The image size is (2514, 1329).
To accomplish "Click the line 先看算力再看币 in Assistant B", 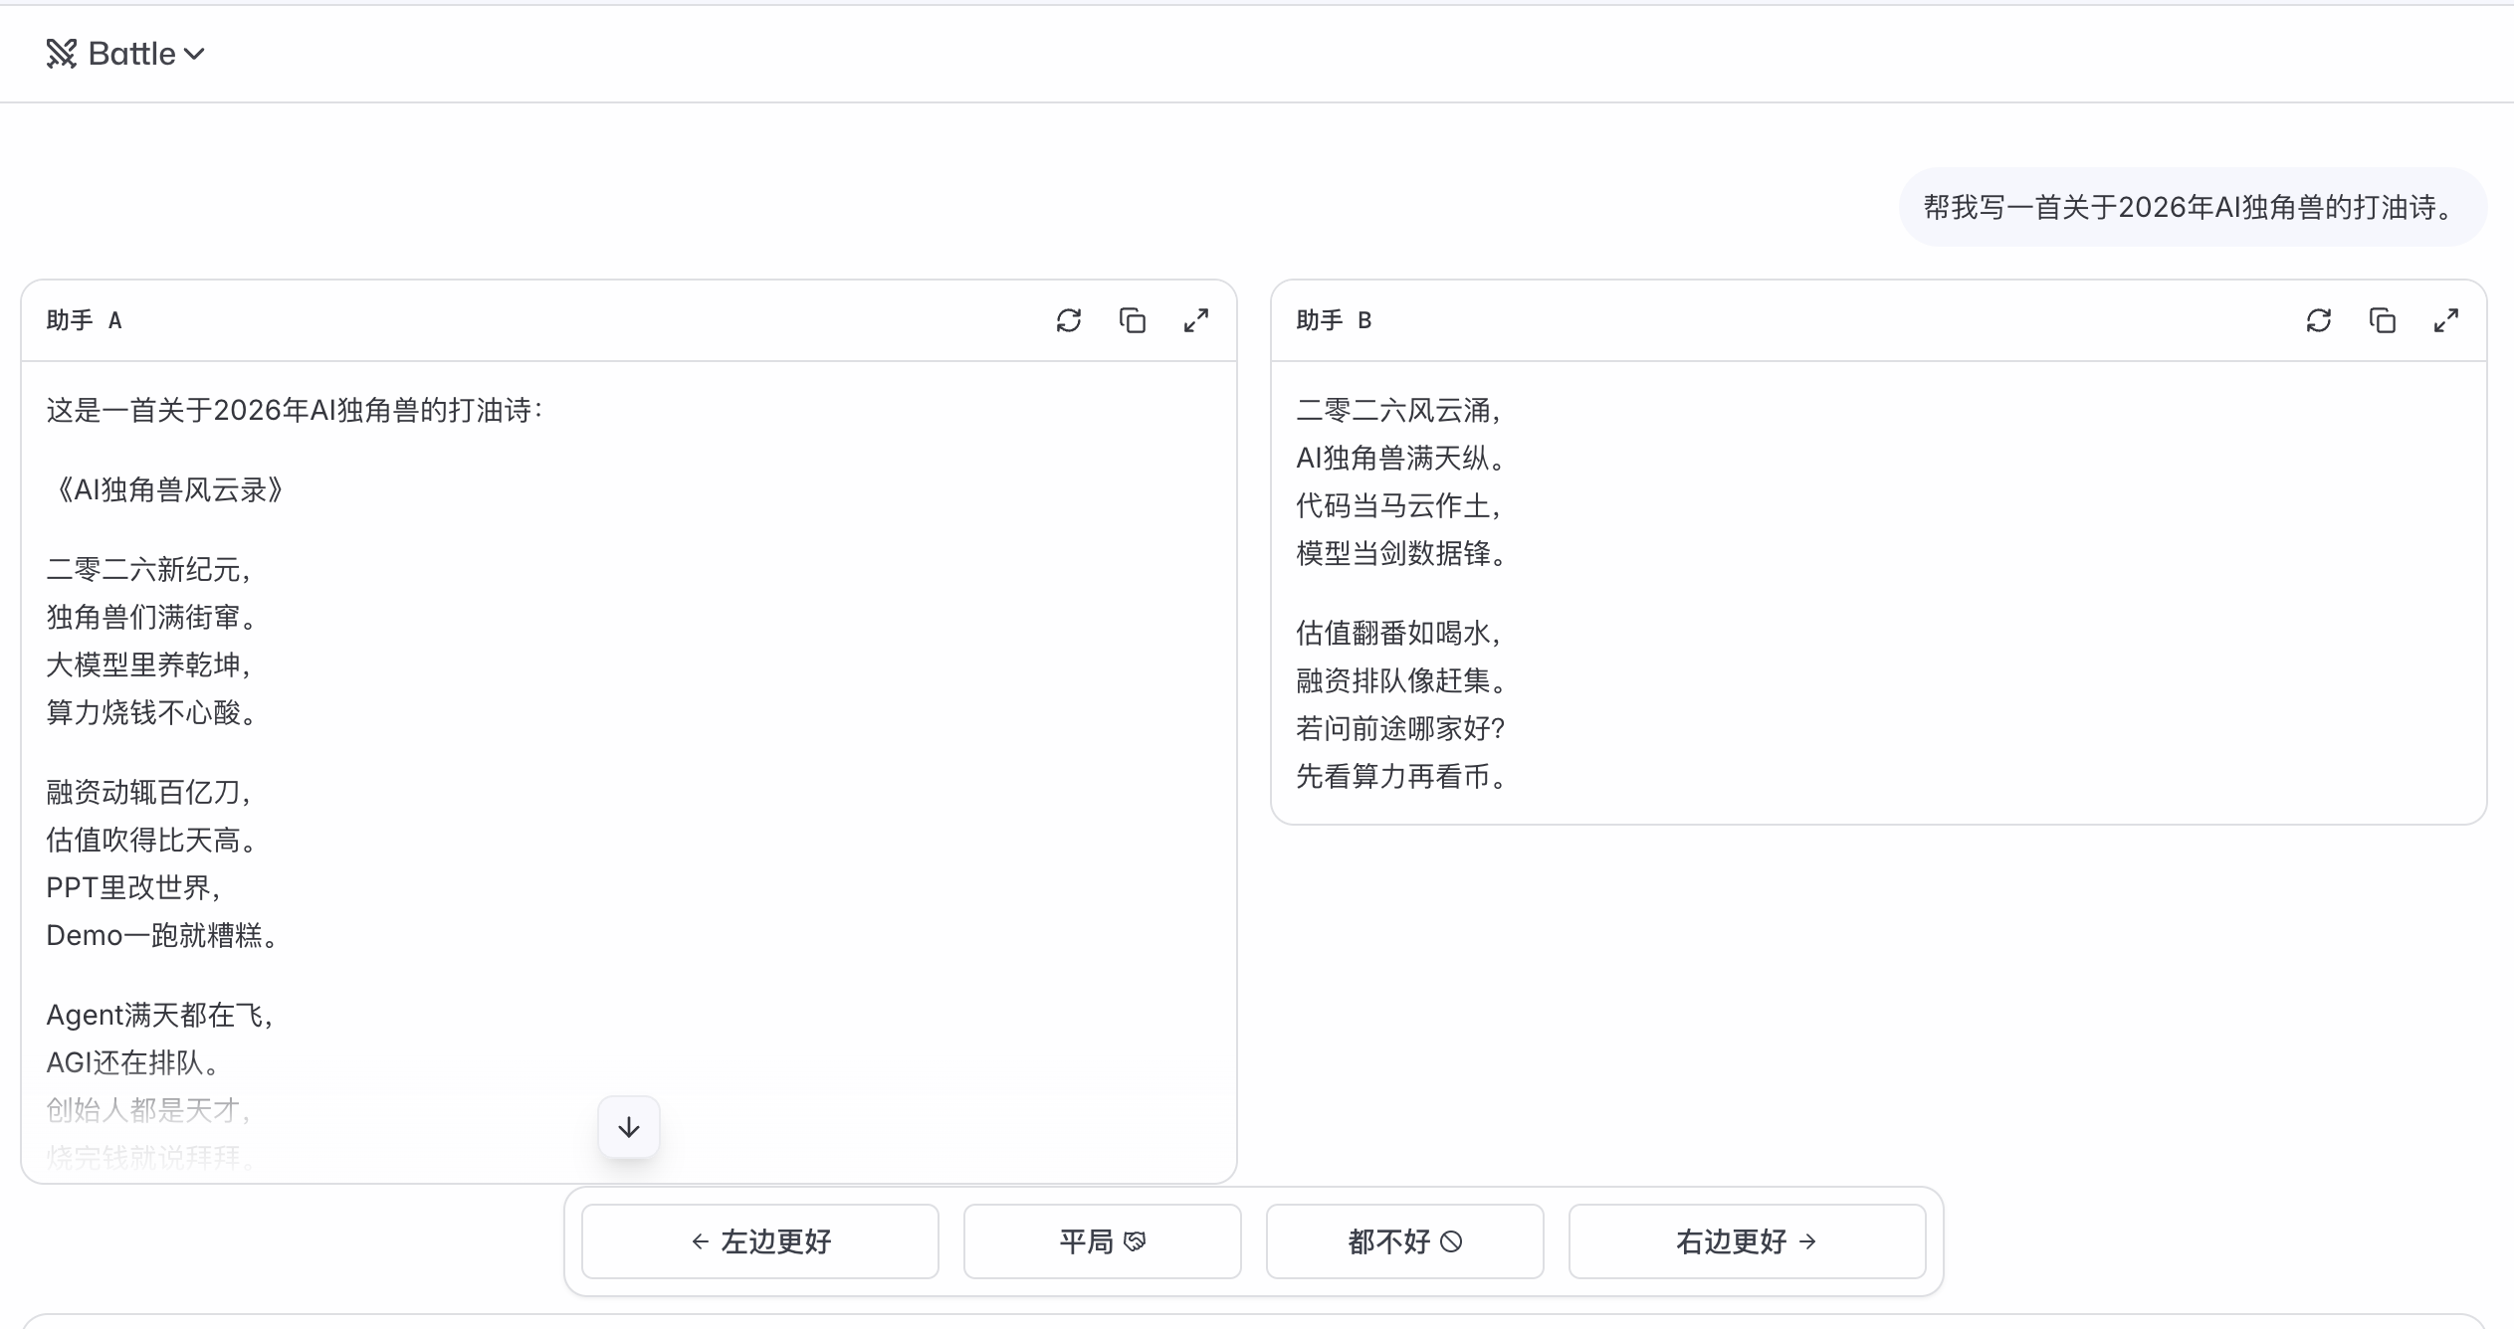I will (1399, 776).
